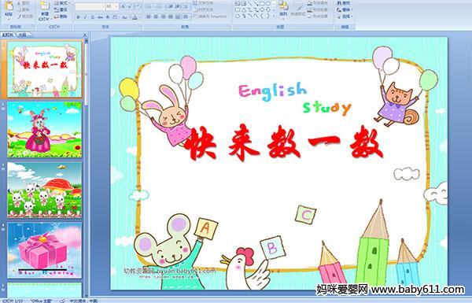This screenshot has height=303, width=472.
Task: Justify the paragraph text
Action: tap(171, 17)
